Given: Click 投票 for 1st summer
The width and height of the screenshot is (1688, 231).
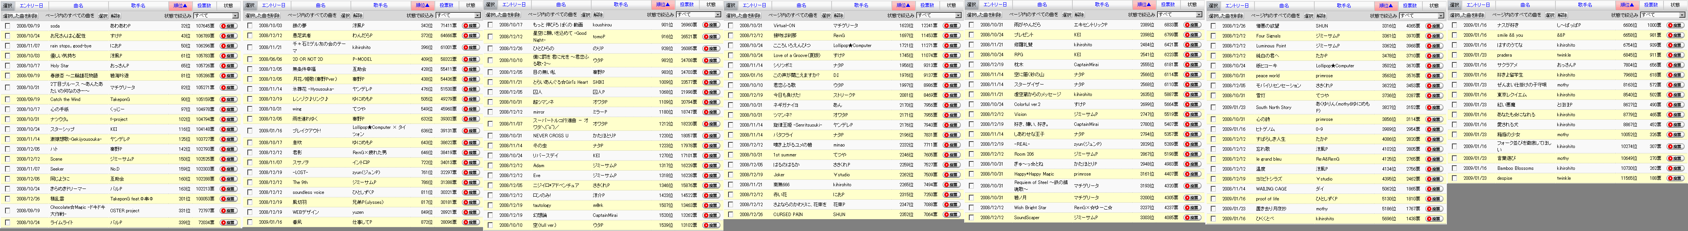Looking at the screenshot, I should pos(952,155).
